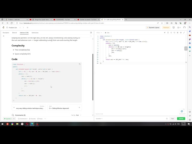Open a new browser tab

click(126, 19)
